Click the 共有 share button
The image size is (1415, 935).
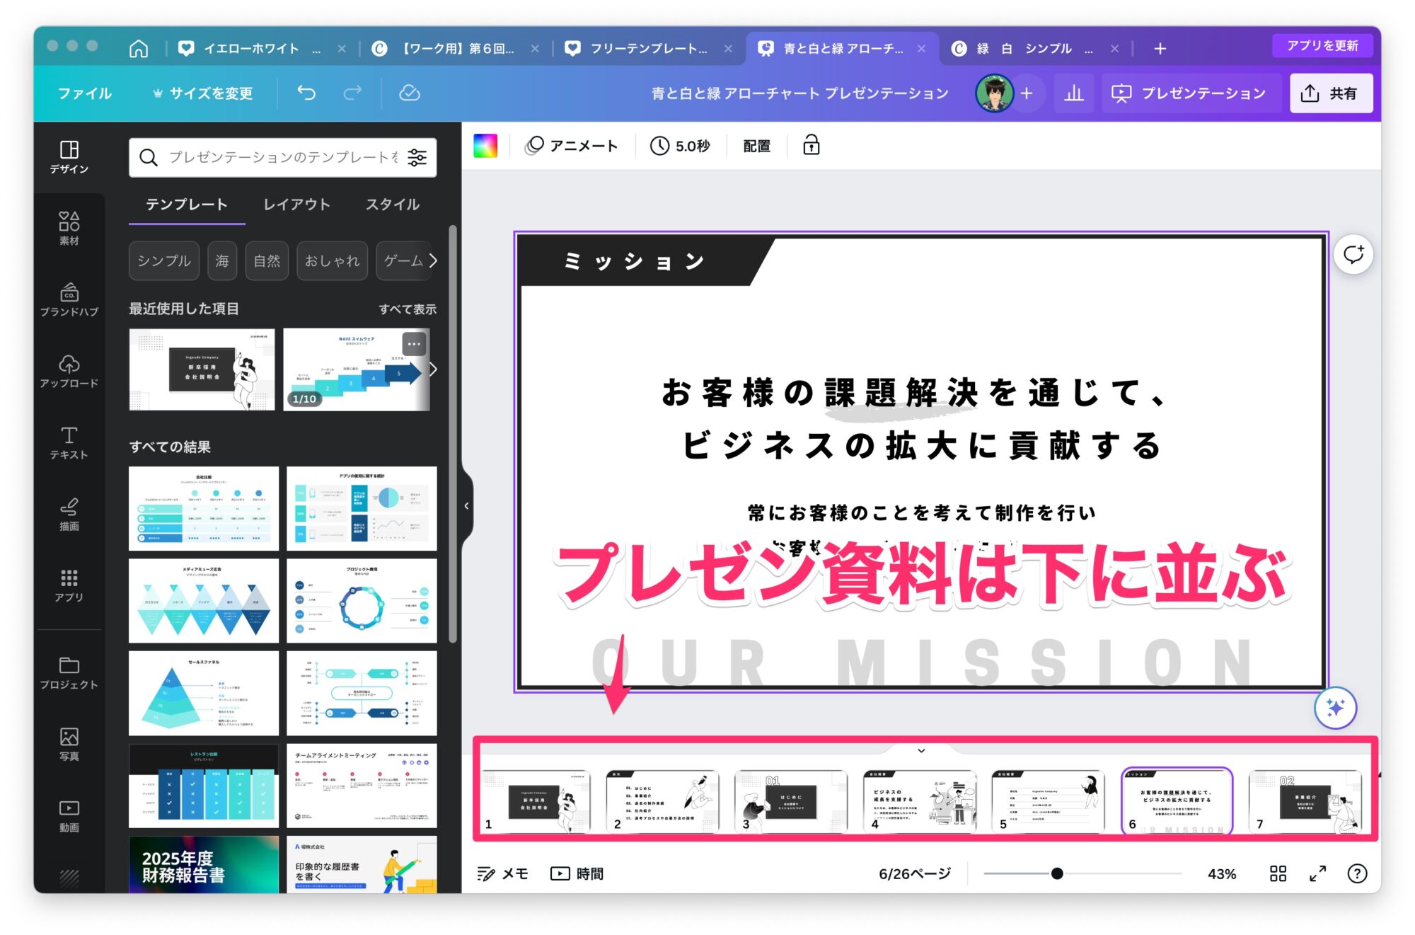(1331, 93)
